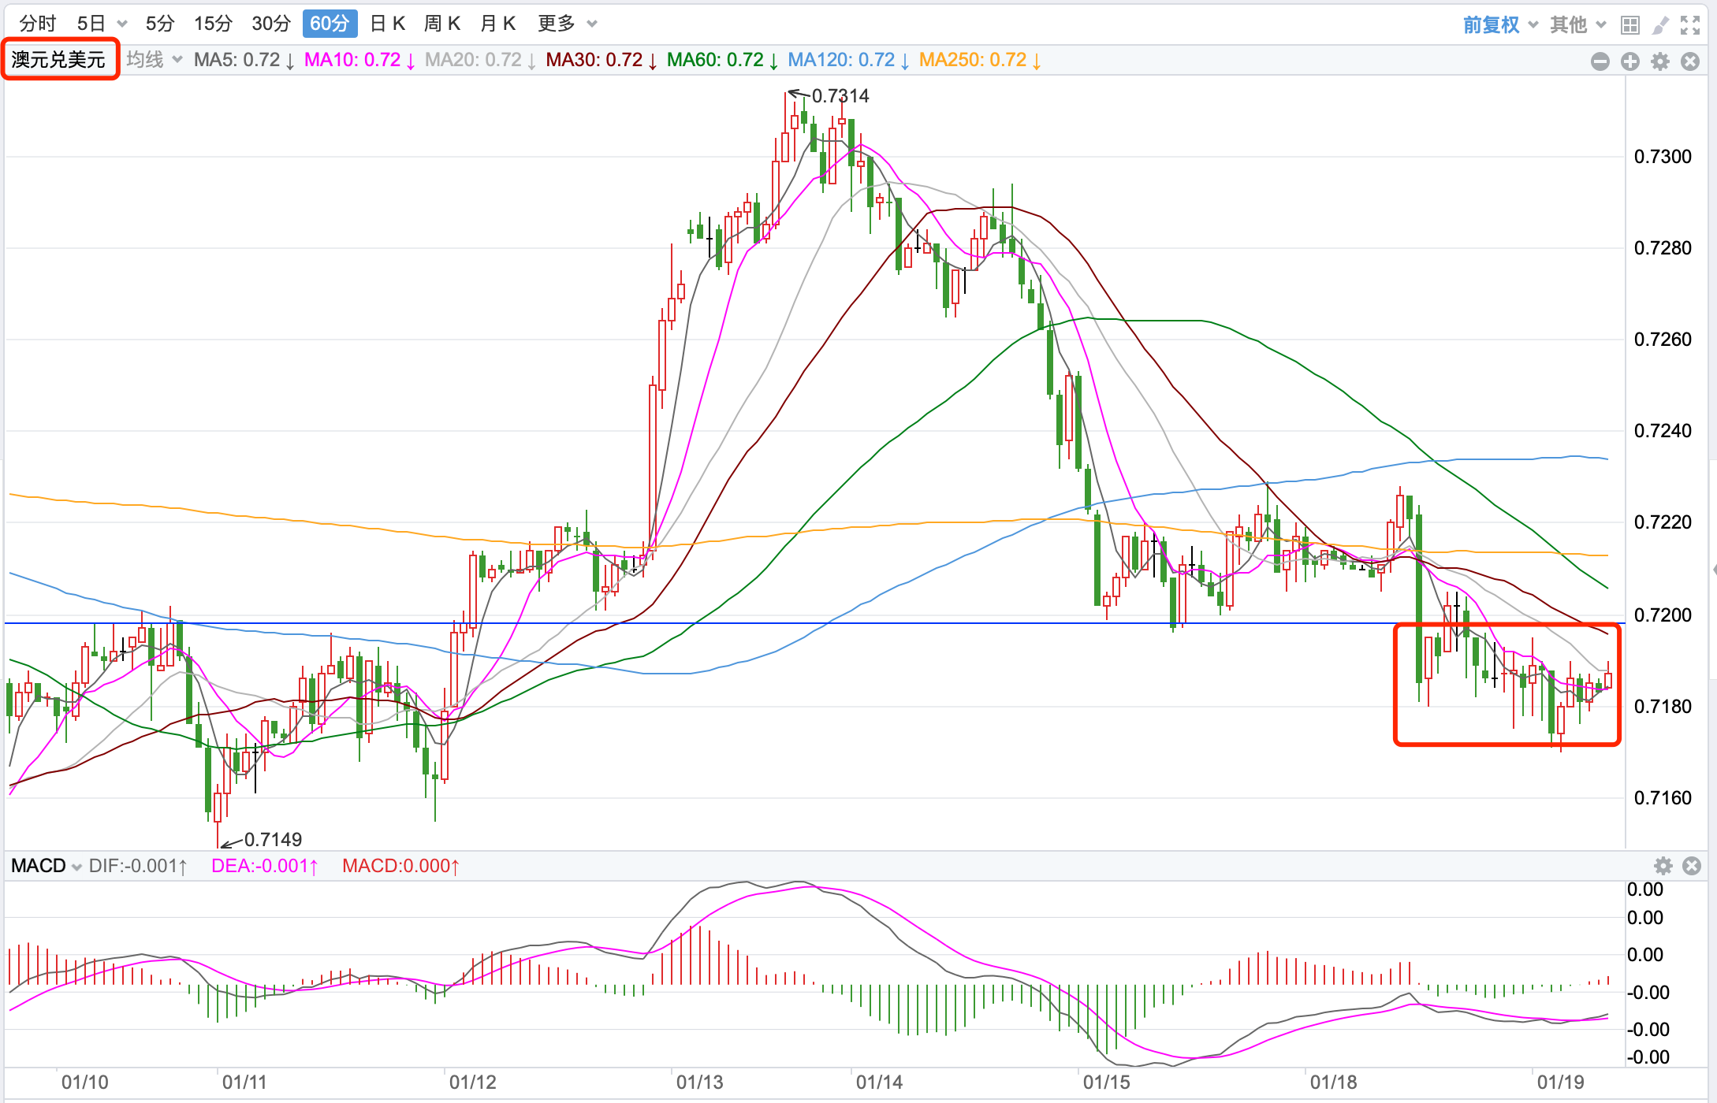Remove moving average indicator with X icon
This screenshot has height=1103, width=1717.
click(x=1689, y=61)
